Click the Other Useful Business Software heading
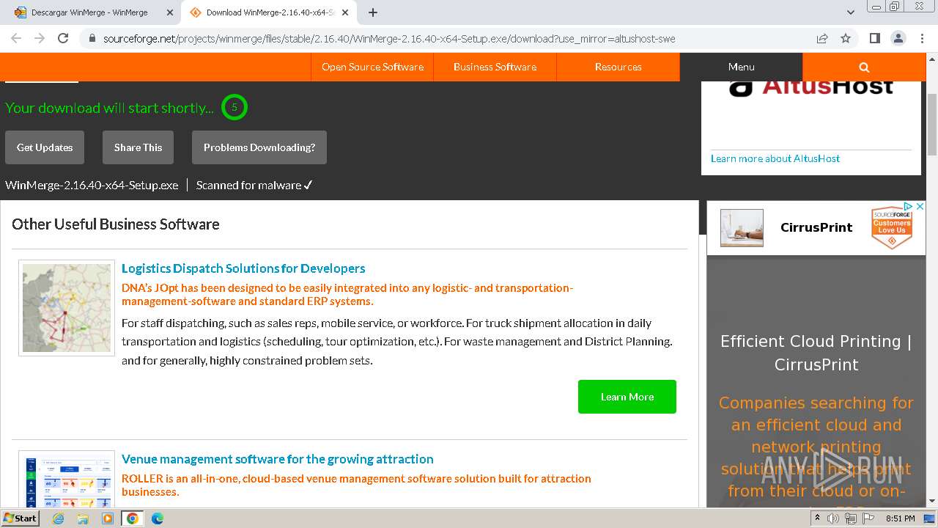The height and width of the screenshot is (528, 938). [x=116, y=224]
